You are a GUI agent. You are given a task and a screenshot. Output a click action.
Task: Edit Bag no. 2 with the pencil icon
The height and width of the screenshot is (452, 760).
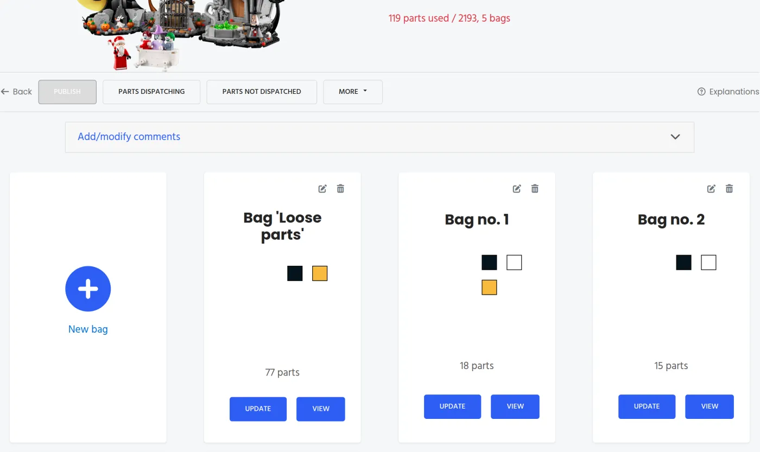coord(711,189)
